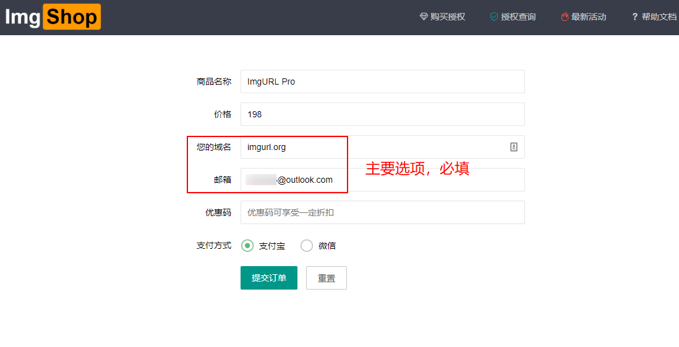Focus the 商品名称 field containing ImgURL Pro
The image size is (679, 347).
point(382,82)
